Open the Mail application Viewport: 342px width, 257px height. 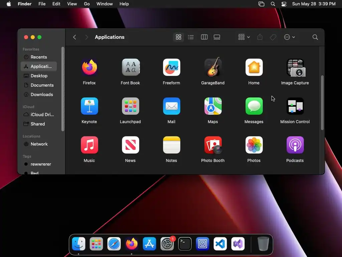tap(171, 106)
